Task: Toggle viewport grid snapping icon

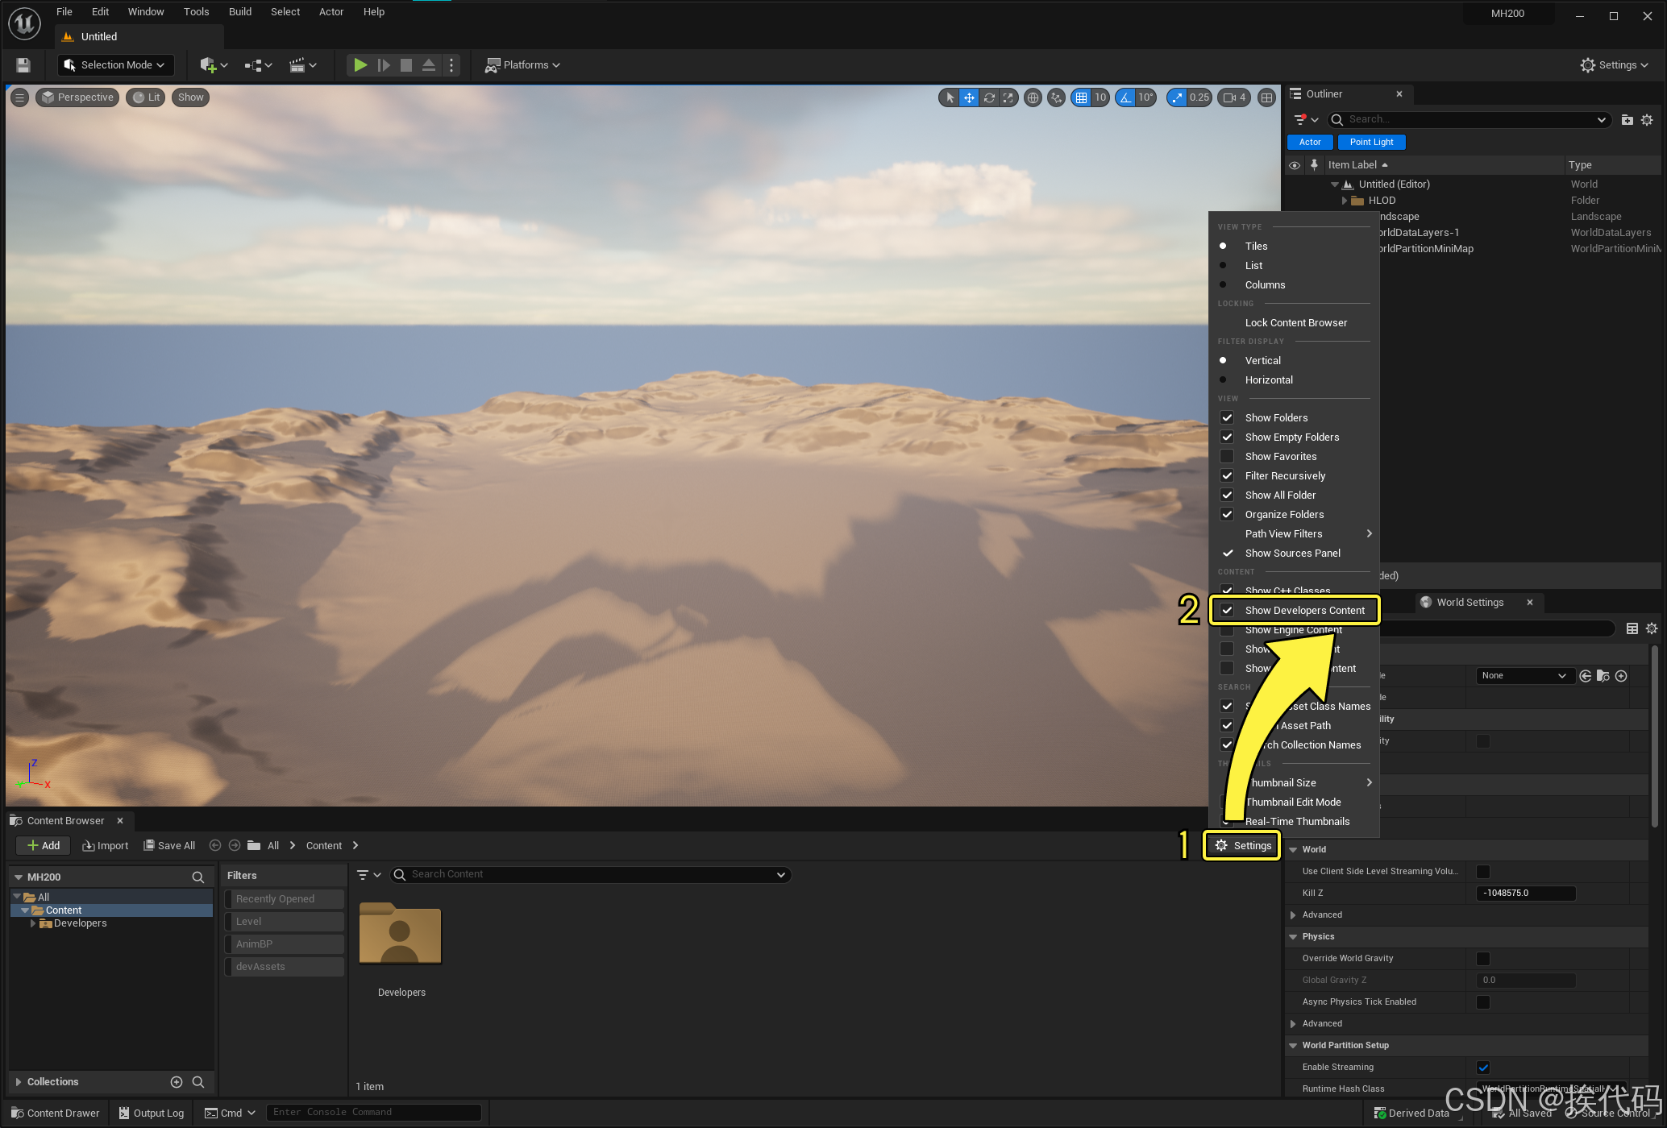Action: pyautogui.click(x=1081, y=97)
